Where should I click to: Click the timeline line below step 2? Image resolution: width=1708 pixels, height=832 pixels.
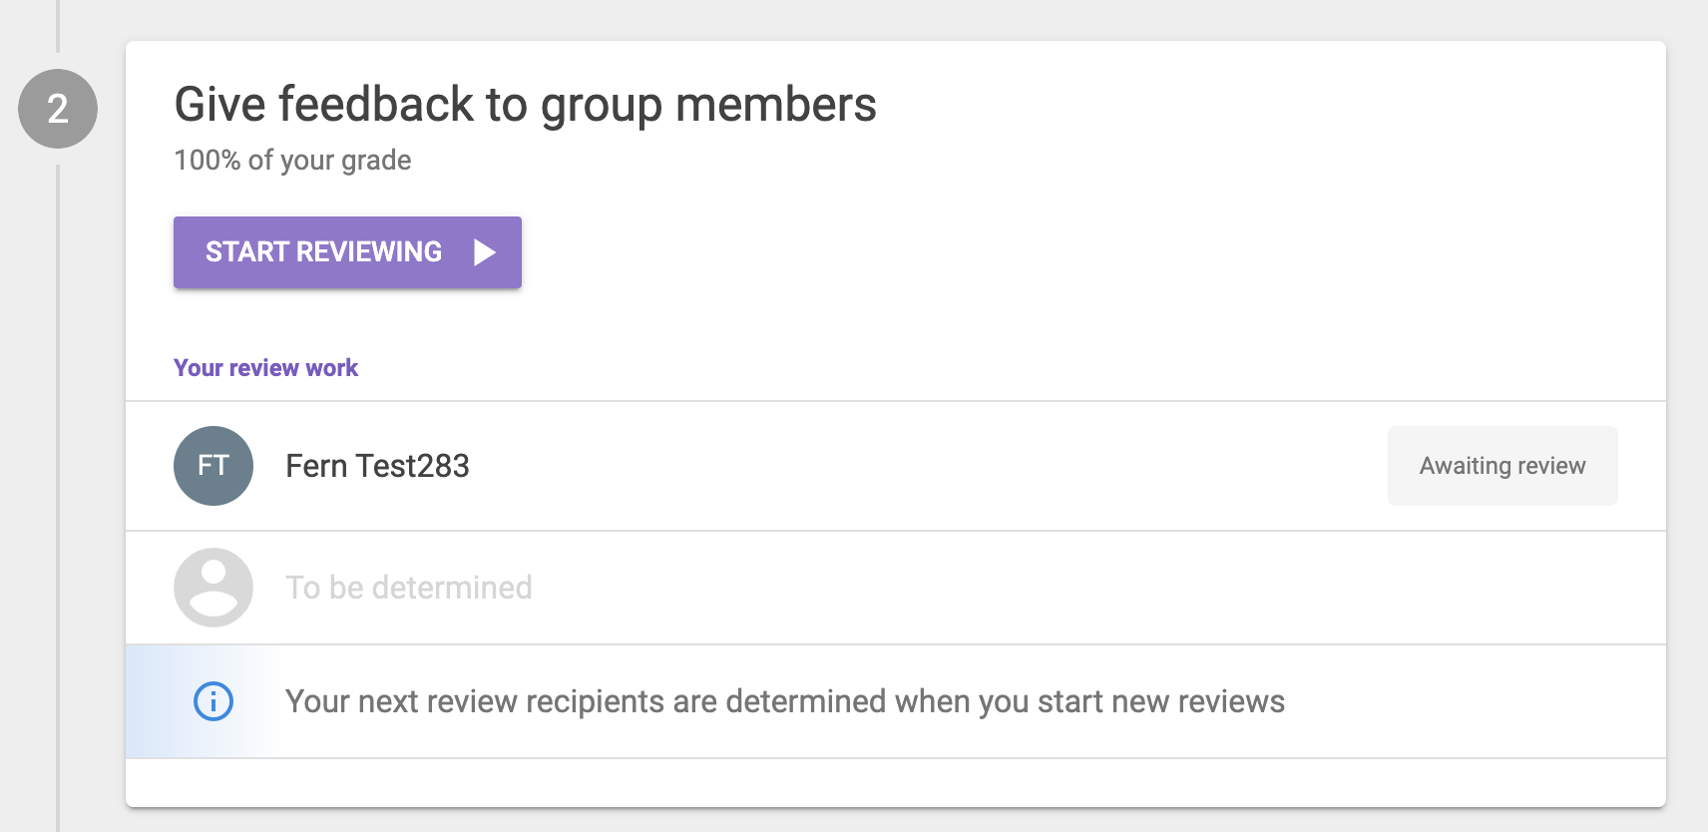[58, 499]
